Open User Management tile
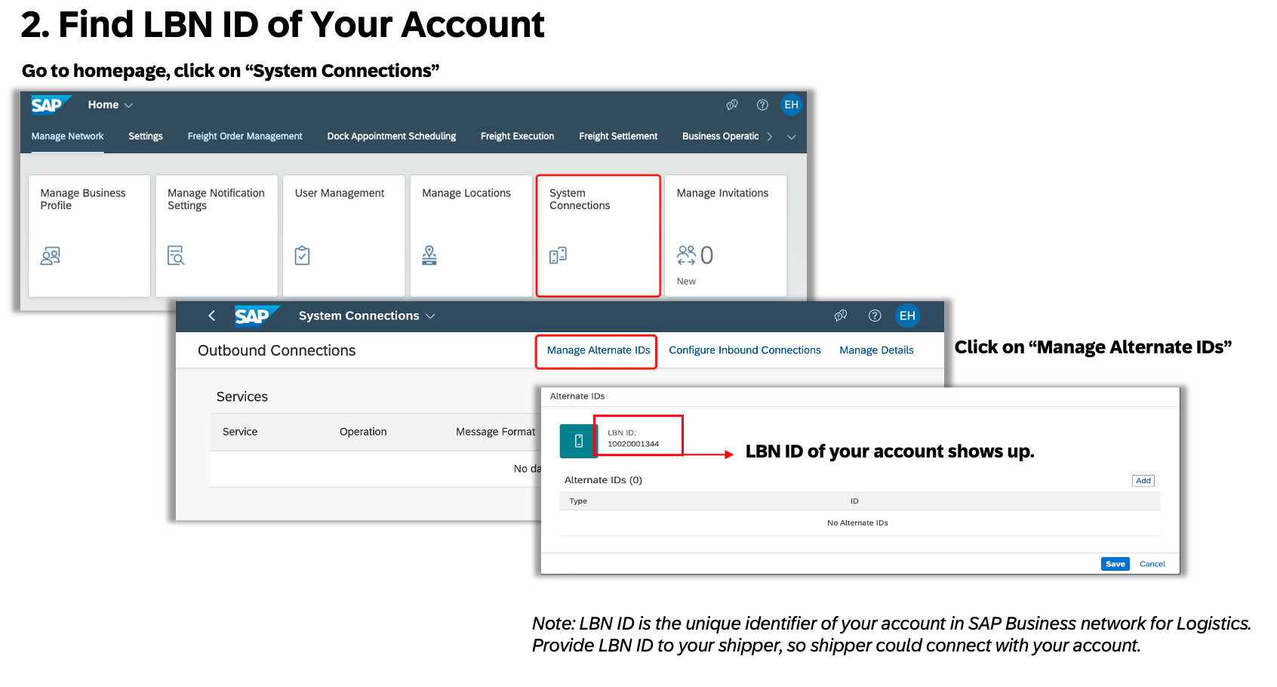This screenshot has height=687, width=1277. point(343,236)
